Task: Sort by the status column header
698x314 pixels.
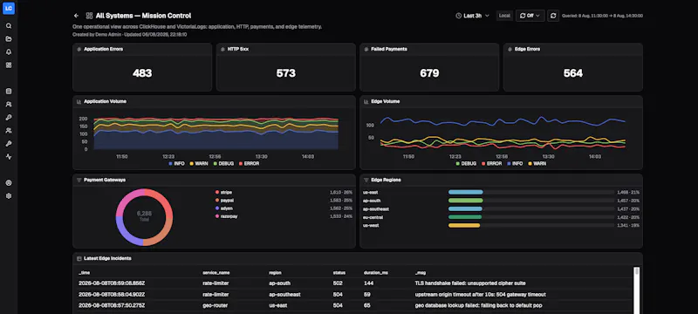Action: (339, 273)
